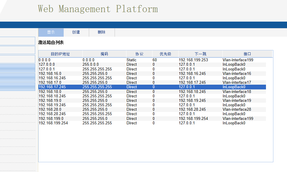Switch to the 显示 tab

click(51, 32)
